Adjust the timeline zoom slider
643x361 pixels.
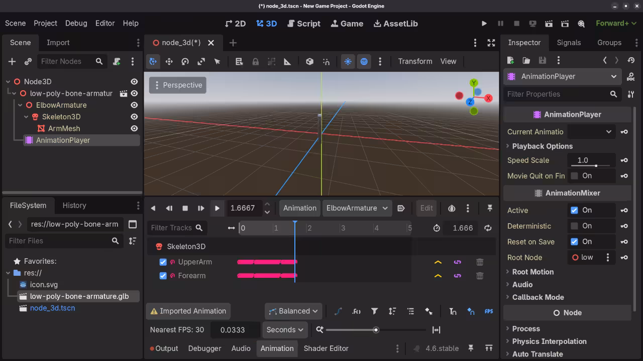(376, 330)
